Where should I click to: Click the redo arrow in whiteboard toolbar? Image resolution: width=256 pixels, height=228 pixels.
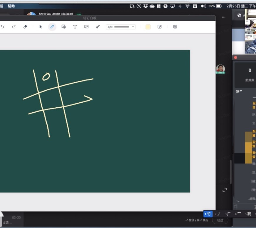click(14, 27)
